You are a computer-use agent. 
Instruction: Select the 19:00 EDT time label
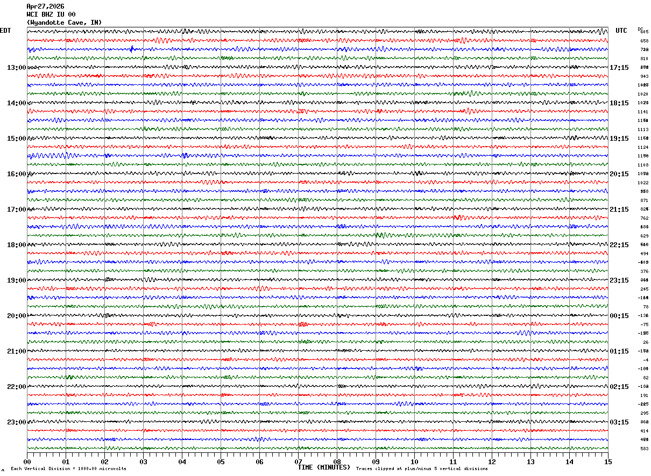(16, 280)
